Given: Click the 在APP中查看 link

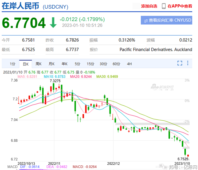Looking at the screenshot, I should click(x=180, y=6).
